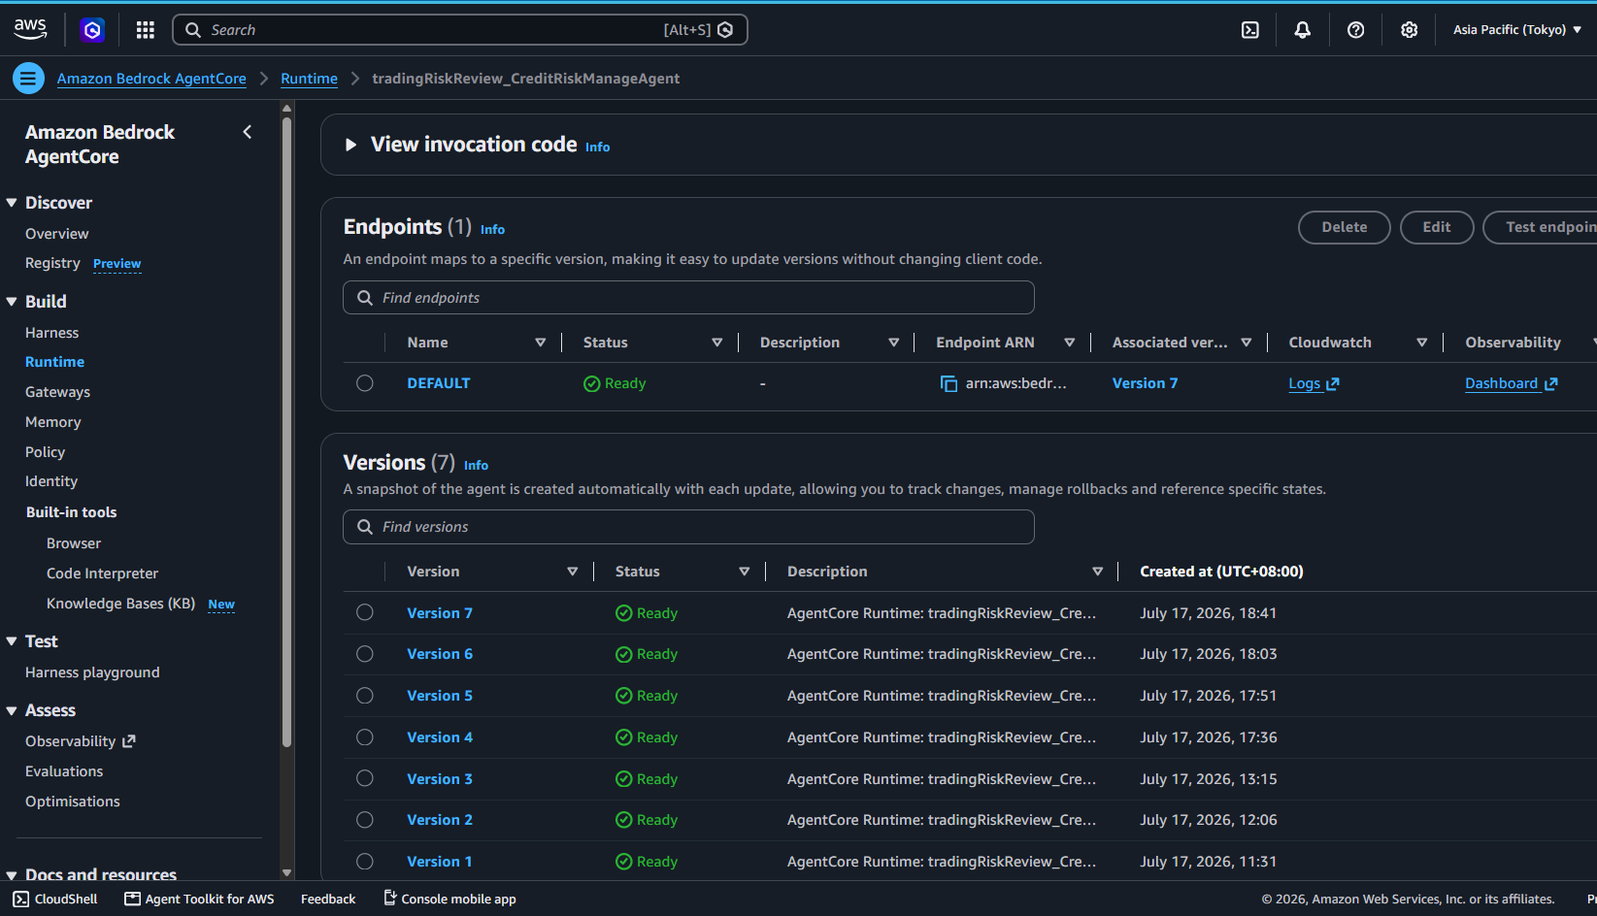The height and width of the screenshot is (916, 1597).
Task: Click the external link icon next to Logs
Action: pyautogui.click(x=1333, y=384)
